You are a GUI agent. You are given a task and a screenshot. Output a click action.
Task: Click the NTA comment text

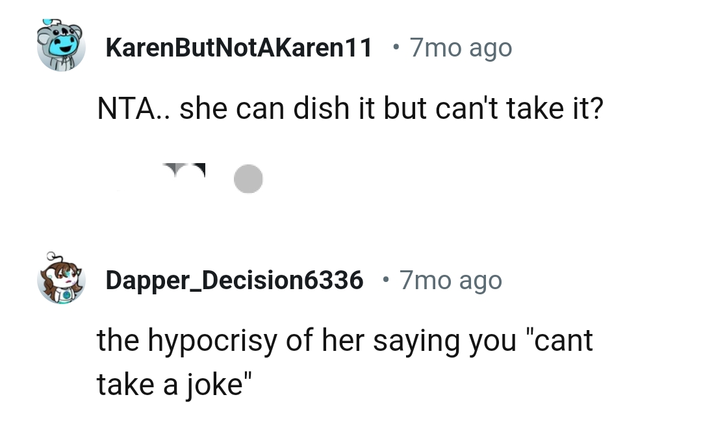(351, 108)
